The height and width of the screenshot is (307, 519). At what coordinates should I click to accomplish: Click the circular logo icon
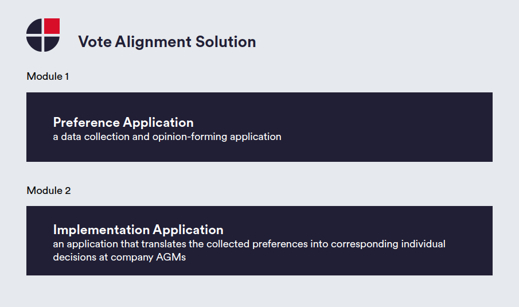tap(43, 35)
